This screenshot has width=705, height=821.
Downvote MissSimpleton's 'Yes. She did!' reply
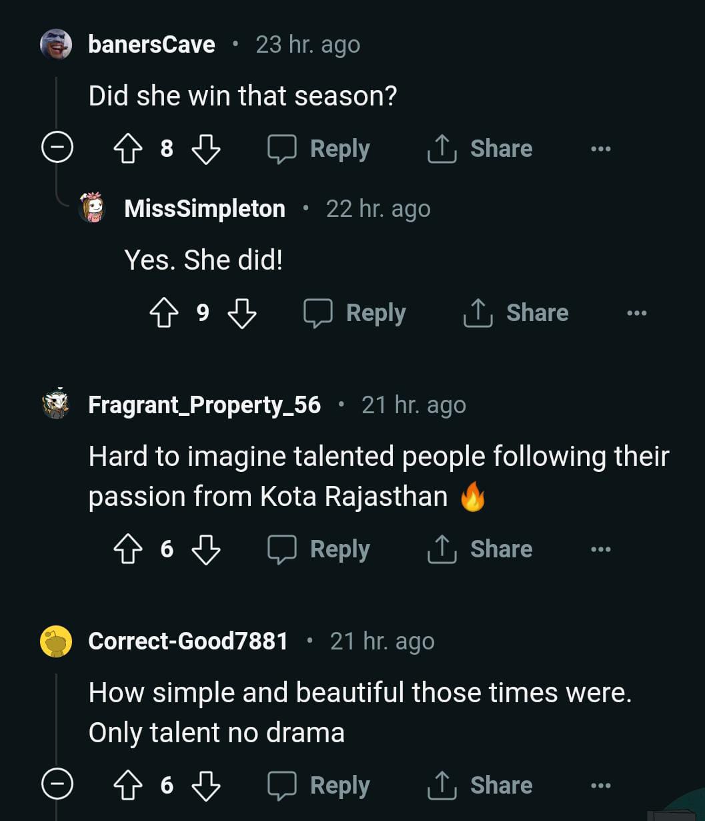pyautogui.click(x=241, y=313)
